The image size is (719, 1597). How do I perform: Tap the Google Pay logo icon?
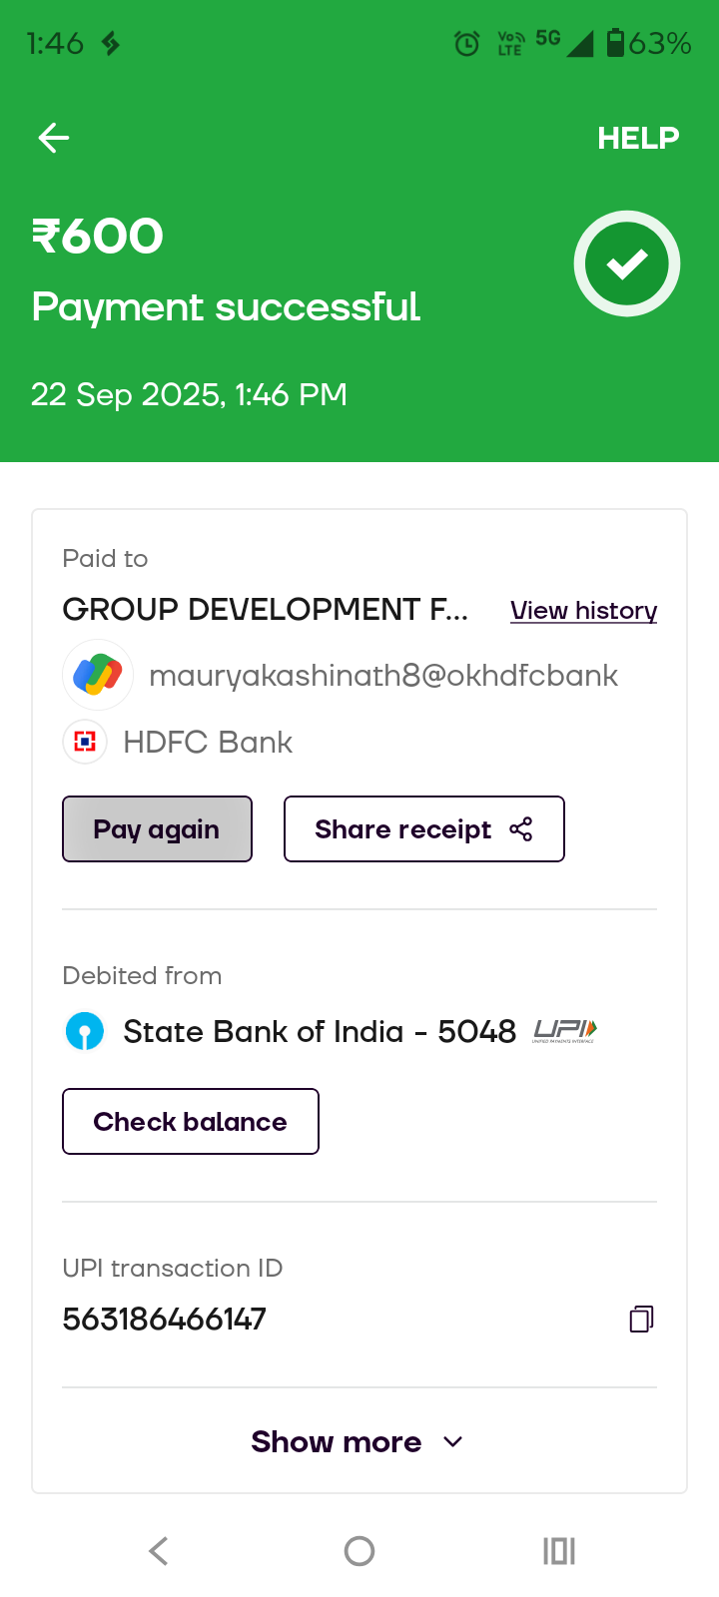pos(98,675)
